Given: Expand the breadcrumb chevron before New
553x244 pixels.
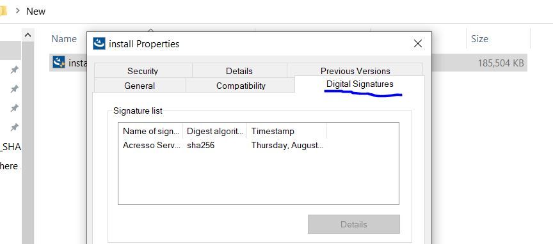Looking at the screenshot, I should click(18, 11).
